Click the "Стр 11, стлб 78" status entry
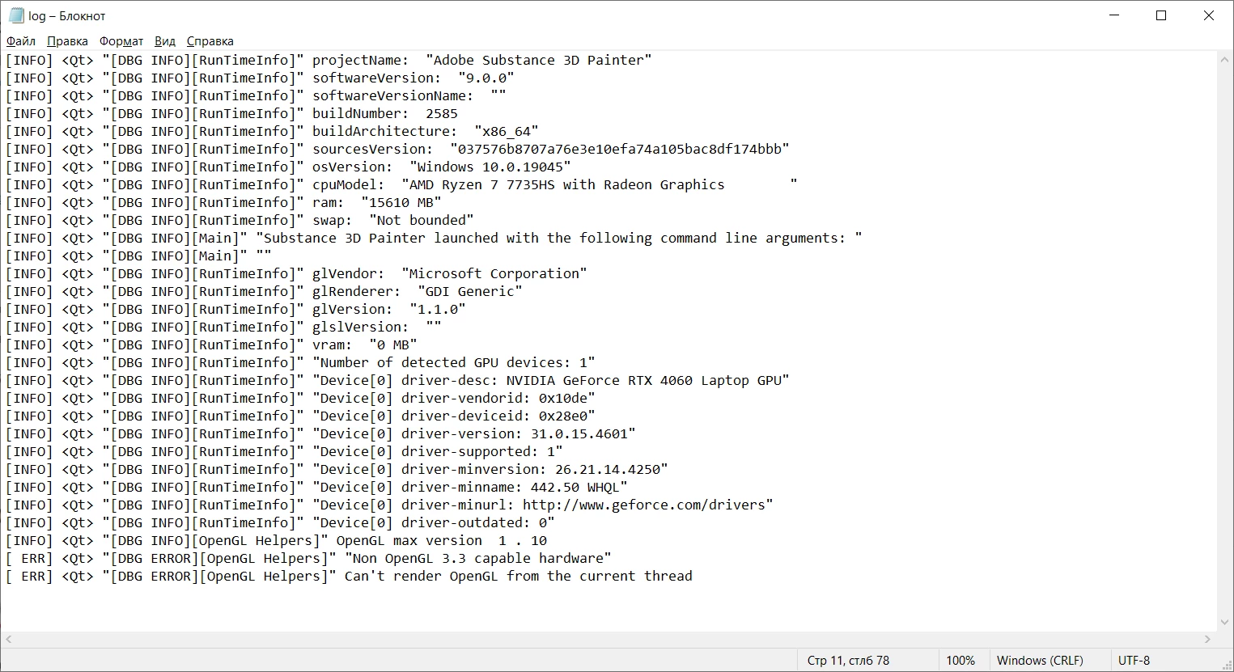This screenshot has width=1234, height=672. point(848,661)
